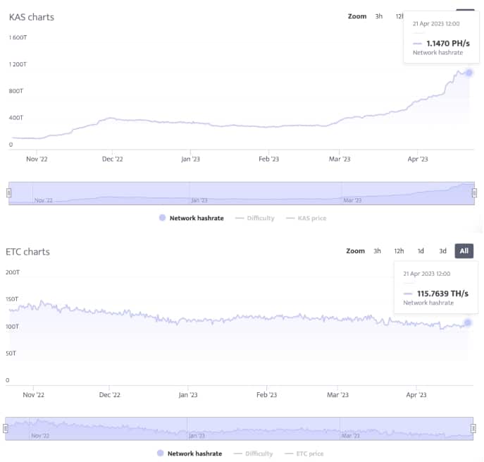Select the 12h zoom on ETC chart

pos(399,251)
